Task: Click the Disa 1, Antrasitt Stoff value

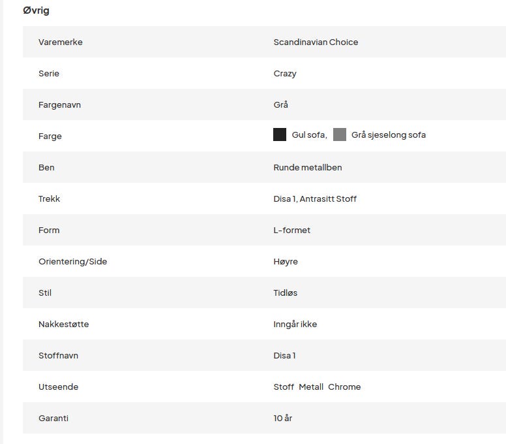Action: [315, 199]
